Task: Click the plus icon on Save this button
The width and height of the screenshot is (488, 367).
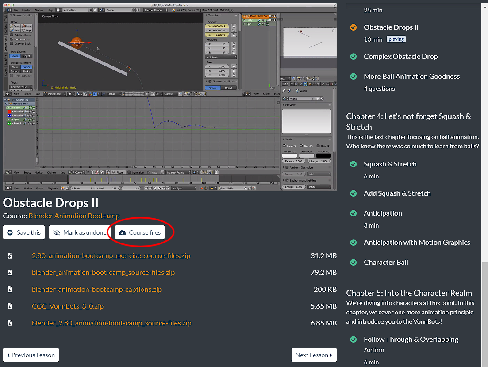Action: [10, 233]
